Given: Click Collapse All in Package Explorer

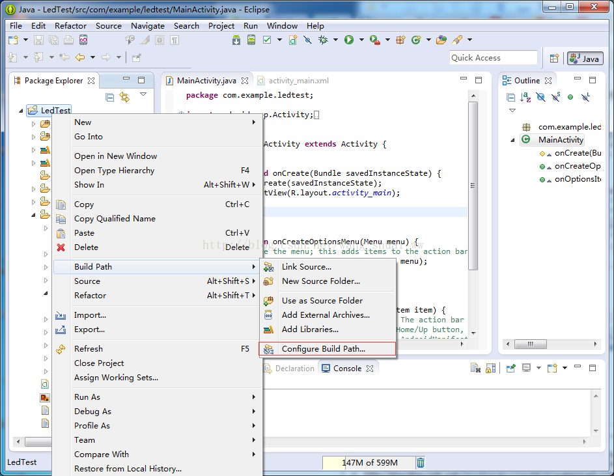Looking at the screenshot, I should tap(110, 97).
